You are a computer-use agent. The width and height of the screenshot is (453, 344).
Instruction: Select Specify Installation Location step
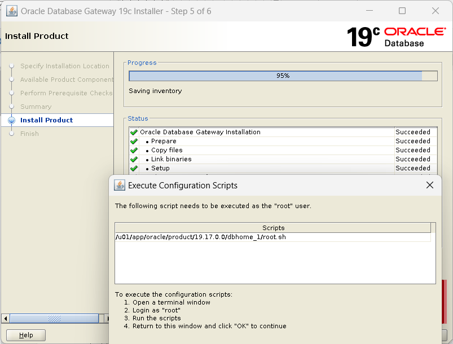65,66
